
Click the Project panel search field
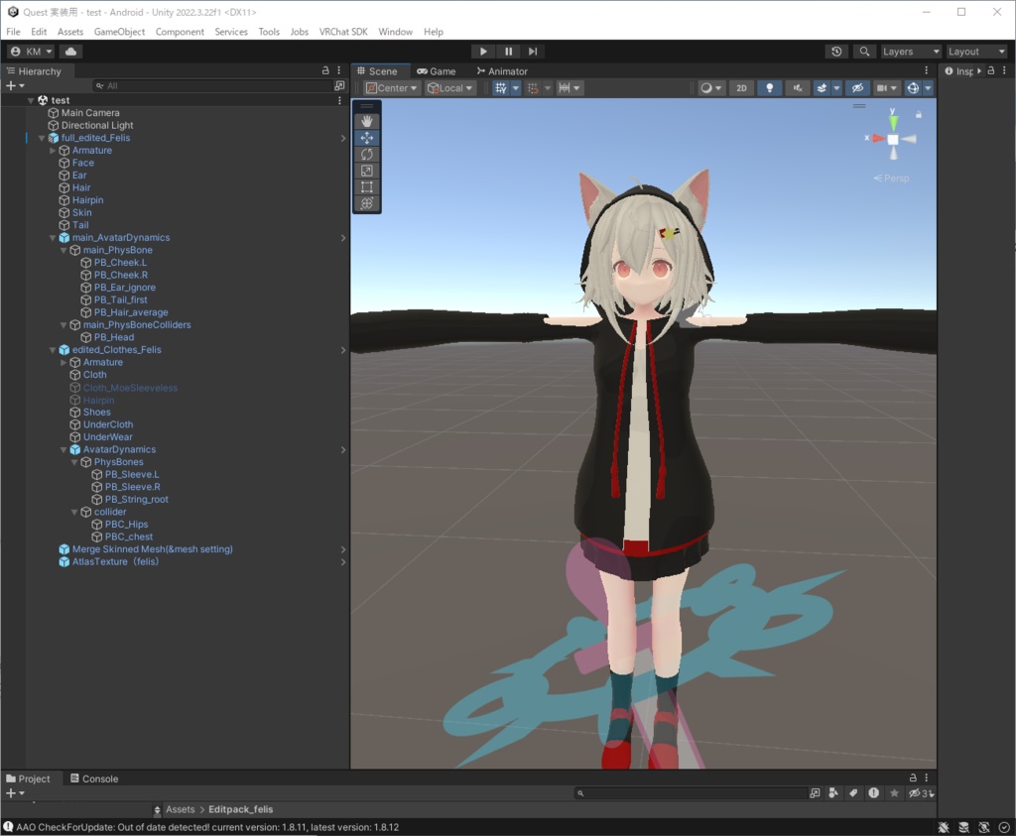pos(690,793)
